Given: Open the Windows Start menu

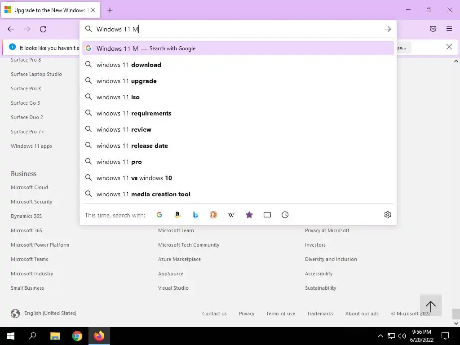Looking at the screenshot, I should (11, 336).
